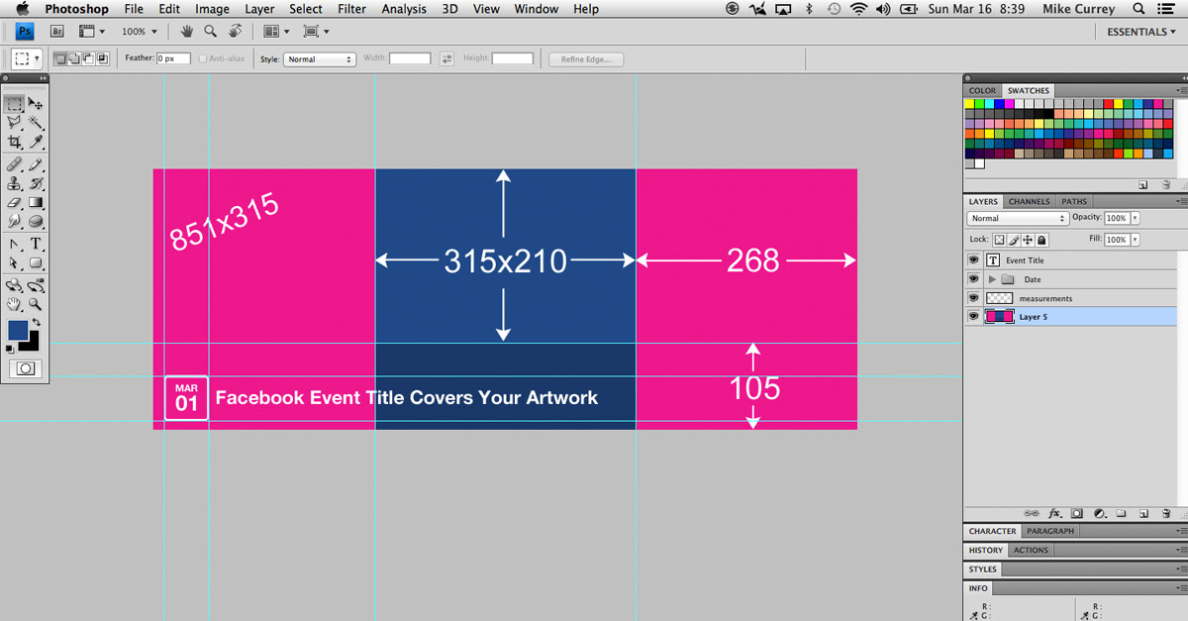Viewport: 1188px width, 621px height.
Task: Hide the Date group layer
Action: pyautogui.click(x=973, y=279)
